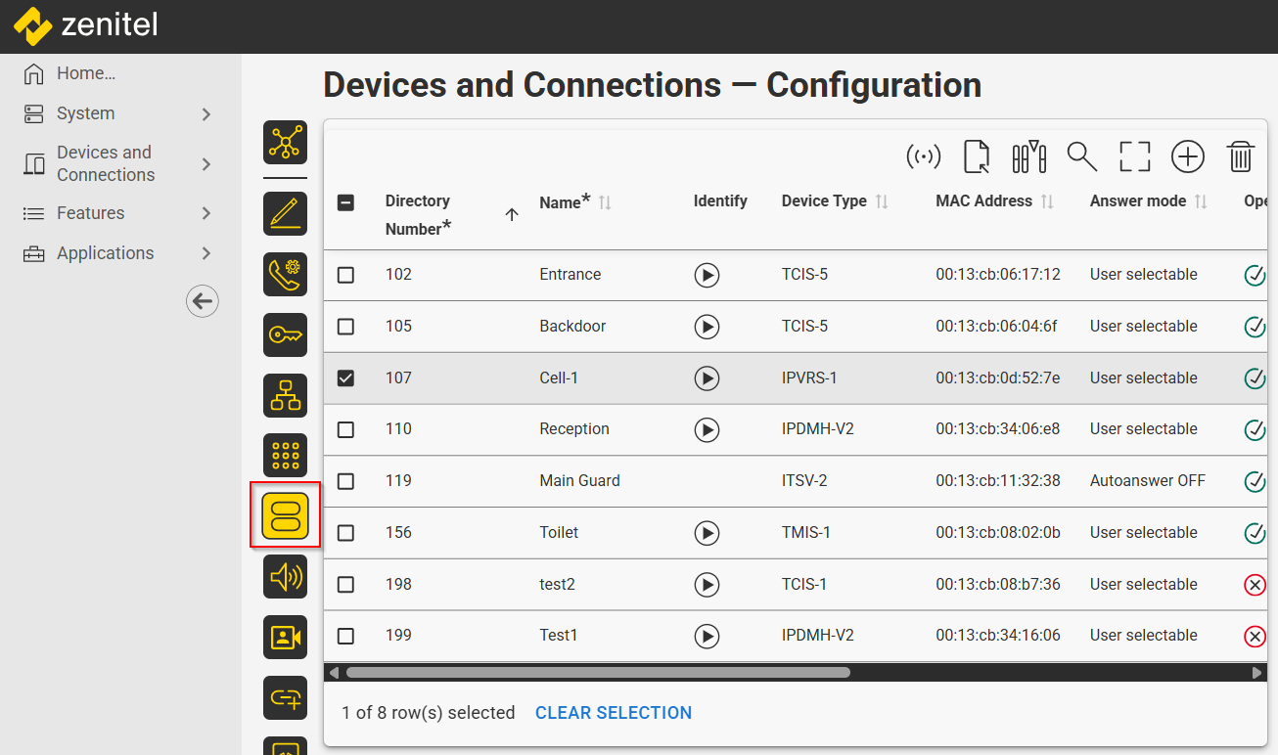Toggle the select-all header checkbox
Viewport: 1278px width, 755px height.
[x=345, y=203]
